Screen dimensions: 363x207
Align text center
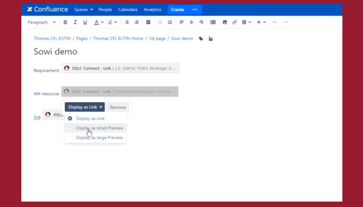(191, 22)
